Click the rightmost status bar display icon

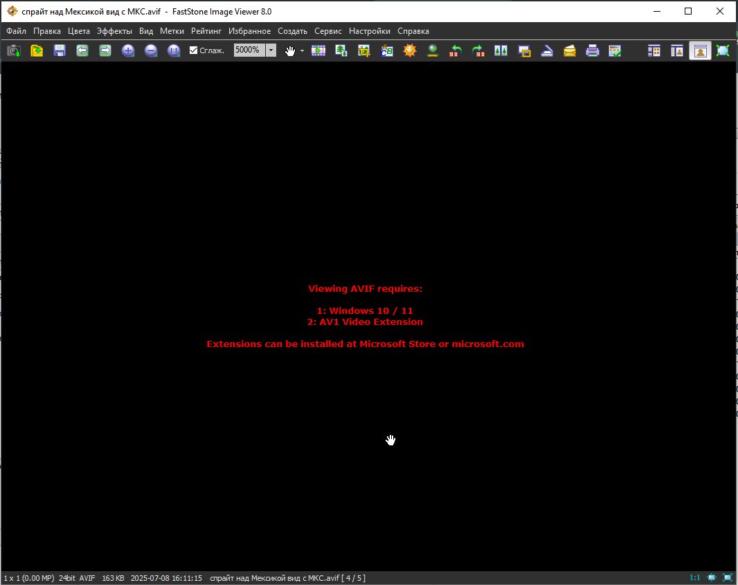[x=727, y=577]
